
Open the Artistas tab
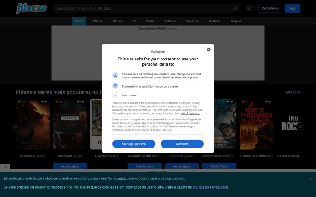tap(170, 21)
